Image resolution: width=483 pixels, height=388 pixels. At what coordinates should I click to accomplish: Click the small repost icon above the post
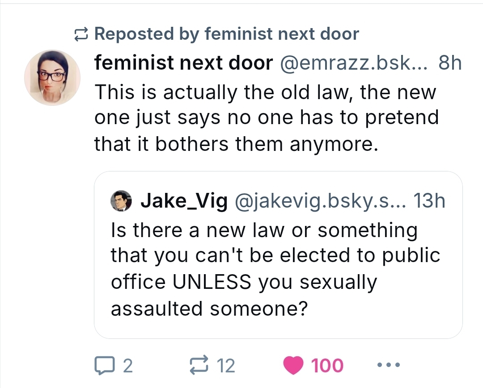[80, 34]
